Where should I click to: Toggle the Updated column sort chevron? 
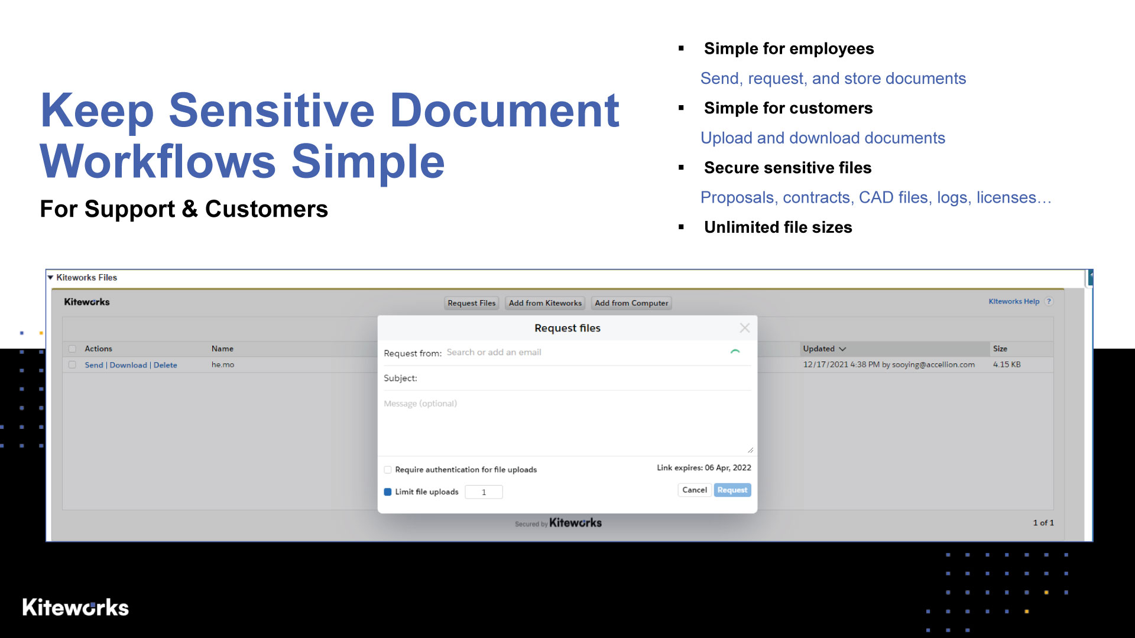pyautogui.click(x=842, y=349)
